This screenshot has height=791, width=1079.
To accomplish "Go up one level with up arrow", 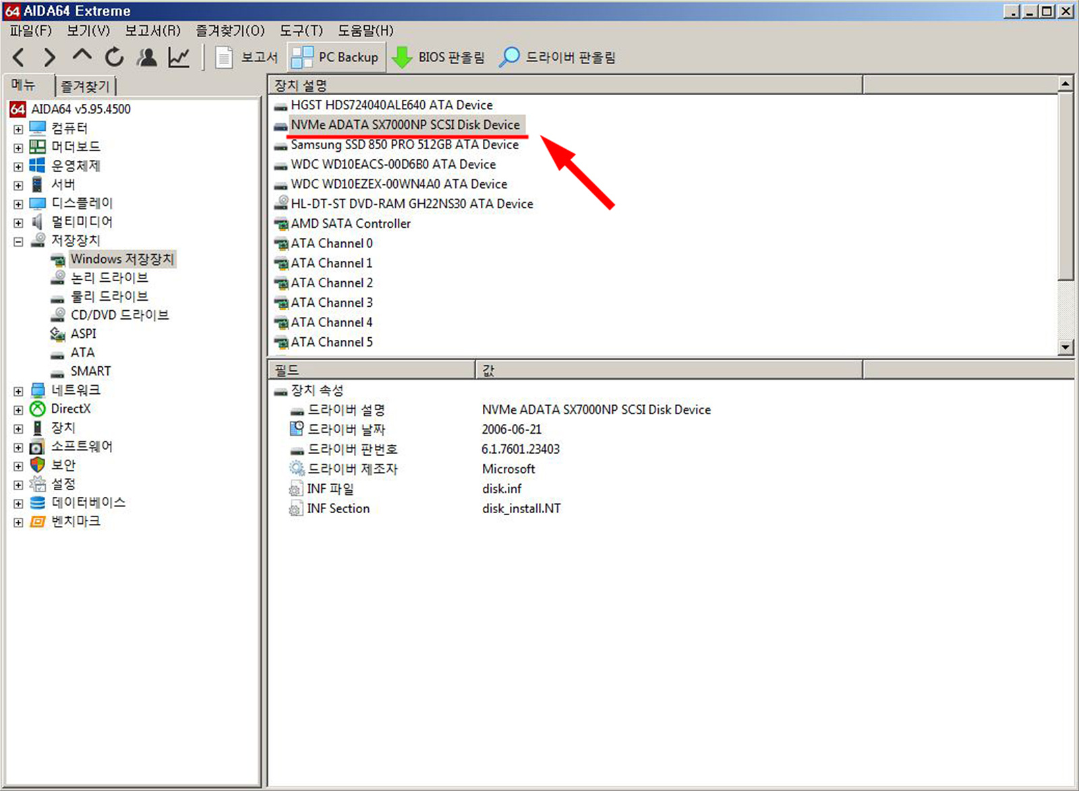I will coord(82,57).
